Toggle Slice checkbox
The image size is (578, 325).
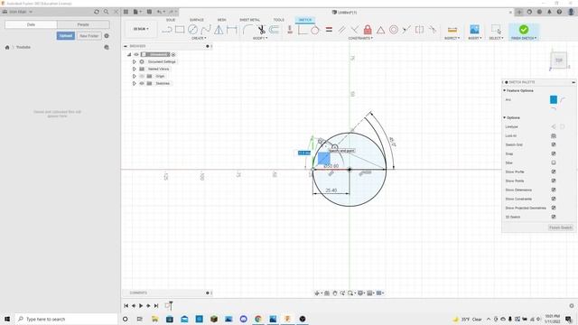554,162
